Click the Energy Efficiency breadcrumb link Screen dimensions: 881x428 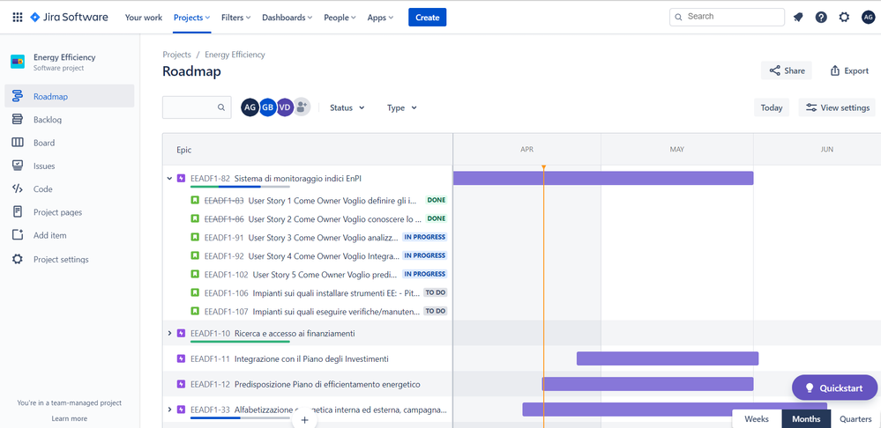(235, 55)
